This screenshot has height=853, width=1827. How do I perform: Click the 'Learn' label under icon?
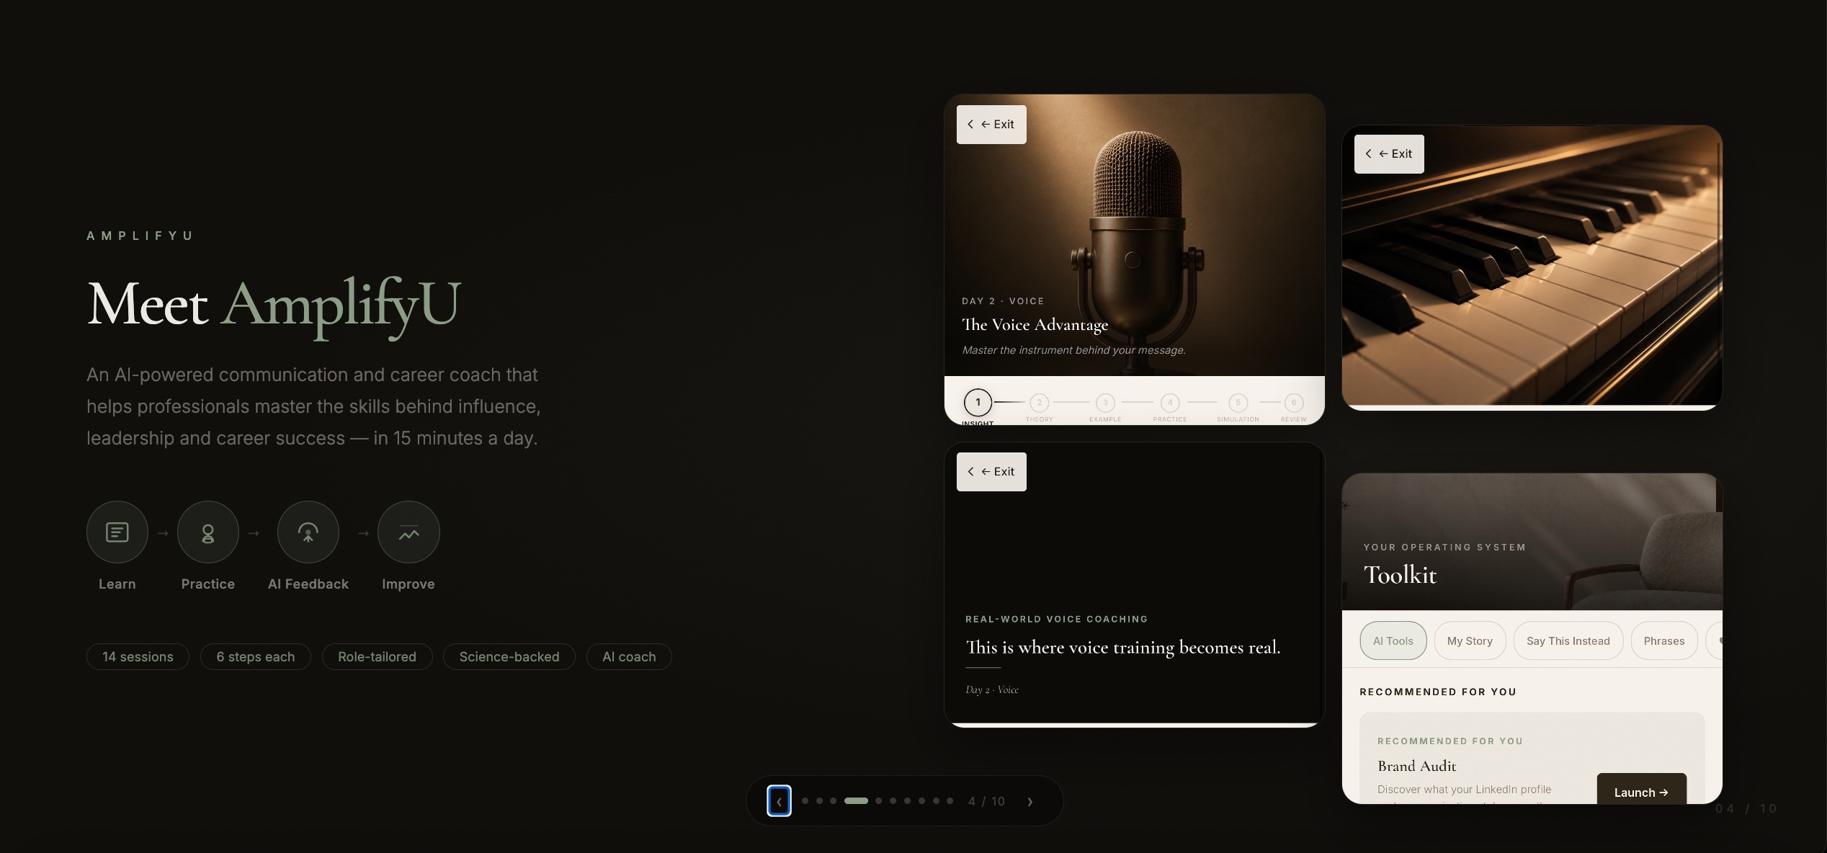[x=117, y=584]
